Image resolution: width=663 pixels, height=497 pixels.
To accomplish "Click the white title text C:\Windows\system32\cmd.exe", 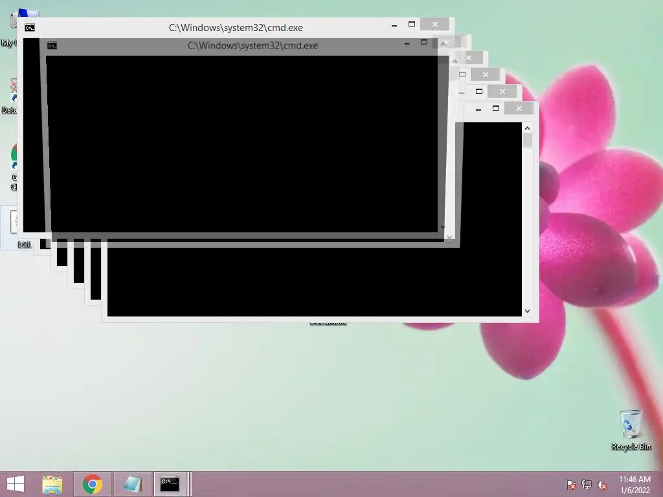I will point(236,28).
